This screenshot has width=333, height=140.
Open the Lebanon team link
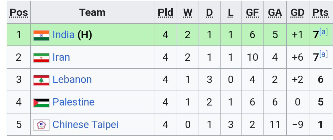click(x=72, y=80)
